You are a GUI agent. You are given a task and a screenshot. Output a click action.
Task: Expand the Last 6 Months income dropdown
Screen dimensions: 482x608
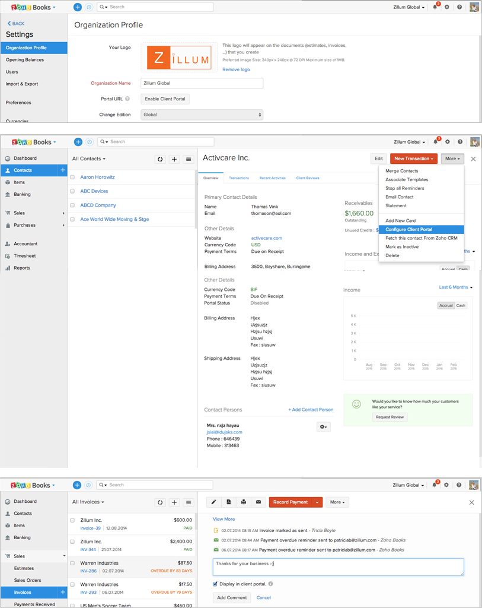pyautogui.click(x=455, y=287)
